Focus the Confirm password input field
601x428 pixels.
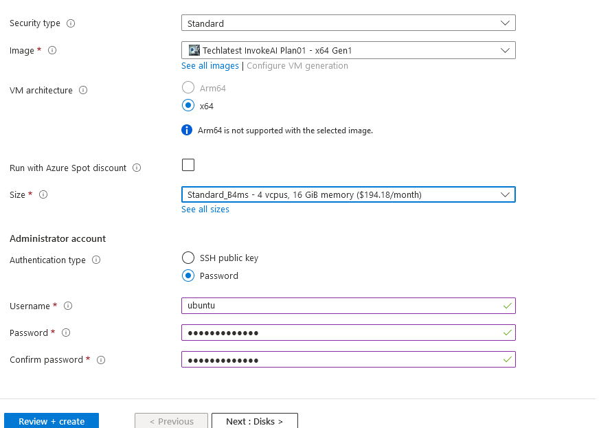(x=348, y=359)
